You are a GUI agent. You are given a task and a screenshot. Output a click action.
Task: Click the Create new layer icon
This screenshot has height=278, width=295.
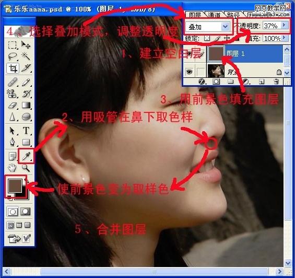pyautogui.click(x=262, y=82)
